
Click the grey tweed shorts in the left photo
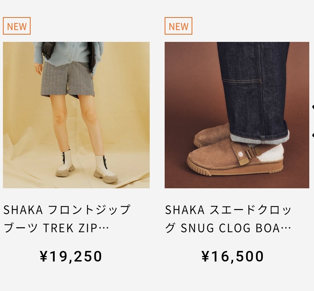pyautogui.click(x=67, y=80)
